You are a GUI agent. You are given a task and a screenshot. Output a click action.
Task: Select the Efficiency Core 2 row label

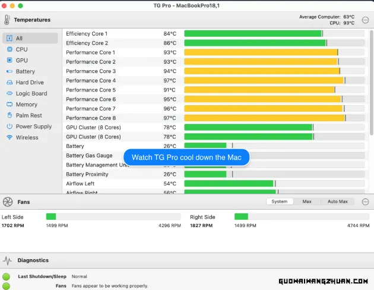[87, 43]
